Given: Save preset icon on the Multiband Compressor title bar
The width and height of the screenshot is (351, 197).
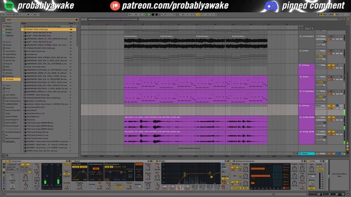Looking at the screenshot, I should [305, 161].
